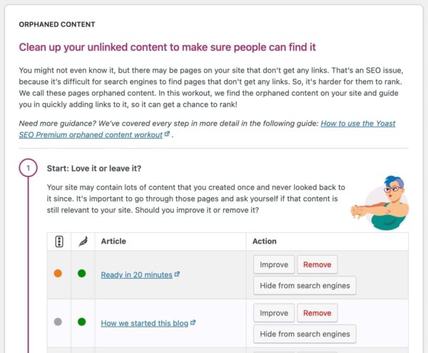
Task: Click external link icon beside How we started this blog
Action: (x=193, y=322)
